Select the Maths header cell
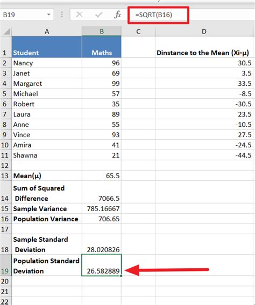 tap(102, 47)
